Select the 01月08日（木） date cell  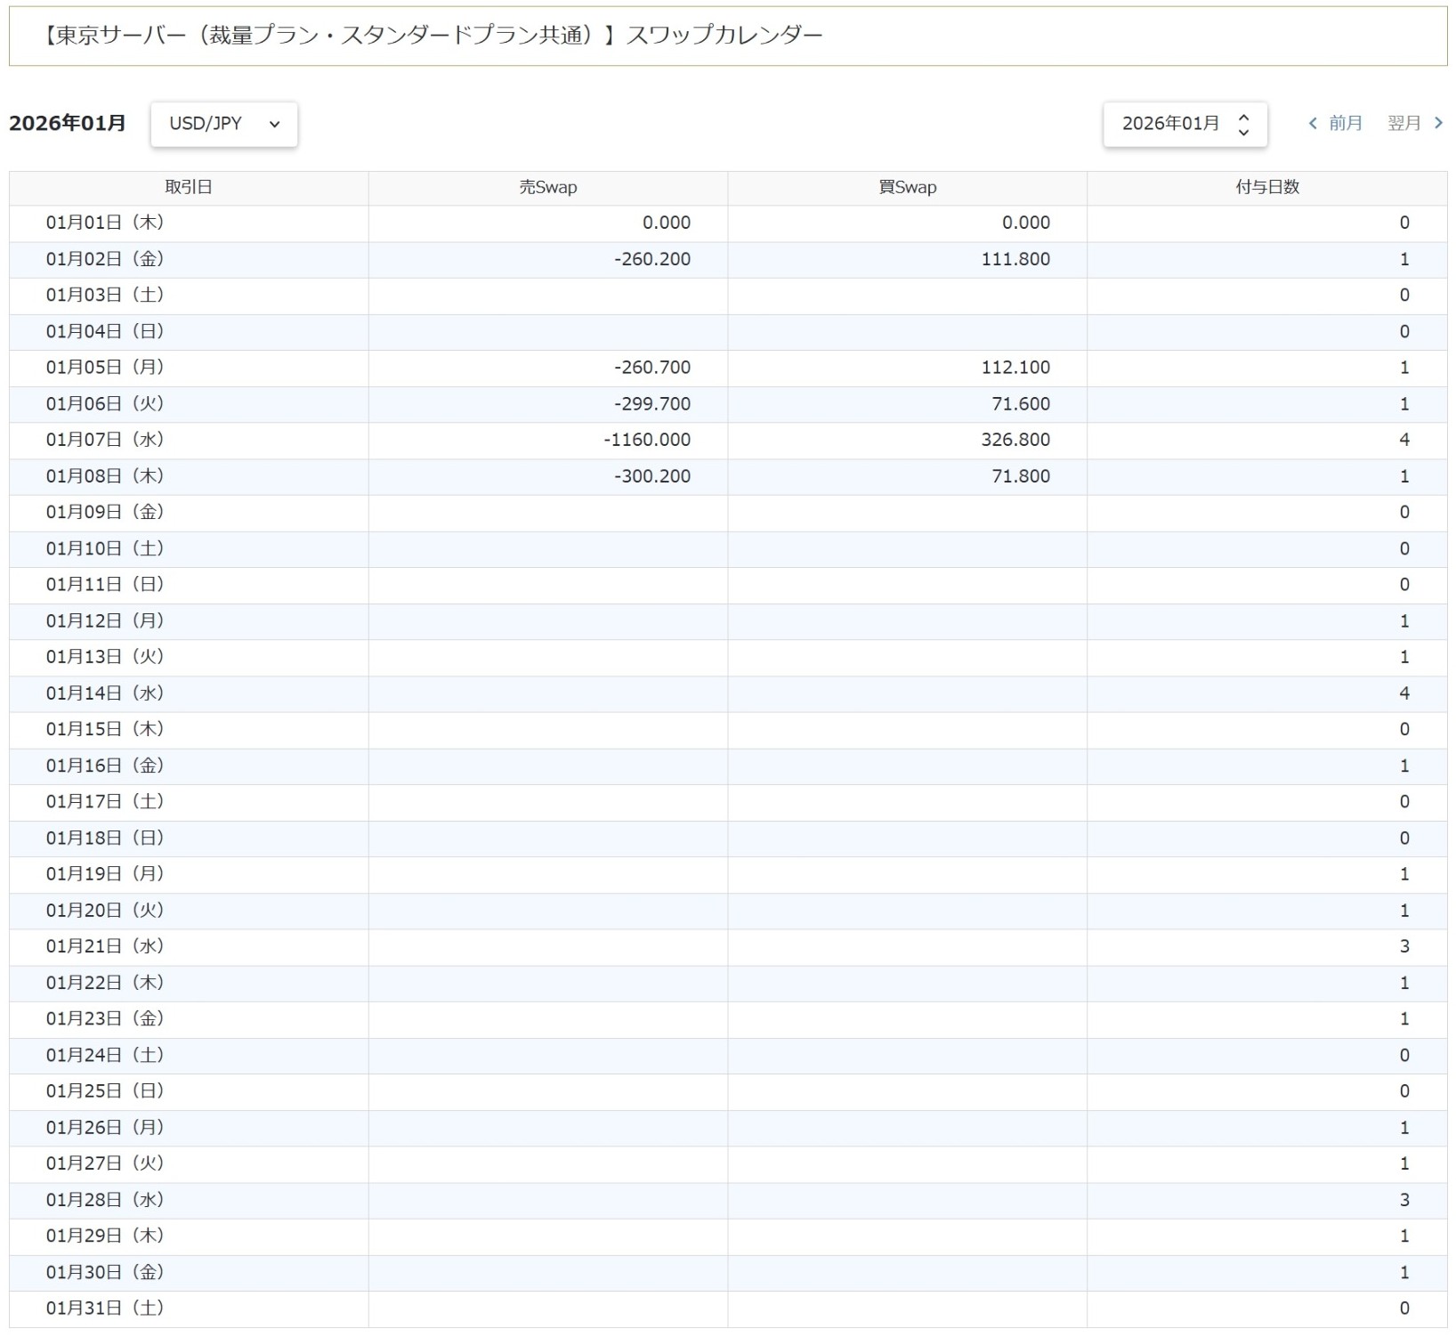(x=189, y=476)
